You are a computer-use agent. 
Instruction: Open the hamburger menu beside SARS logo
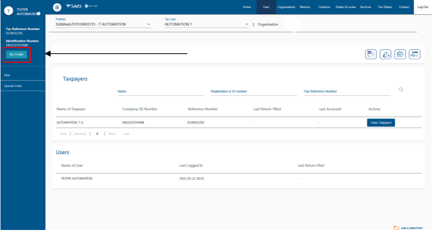click(x=57, y=6)
